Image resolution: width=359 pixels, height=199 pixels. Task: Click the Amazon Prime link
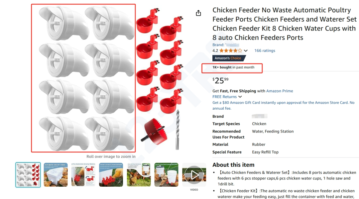pos(280,91)
